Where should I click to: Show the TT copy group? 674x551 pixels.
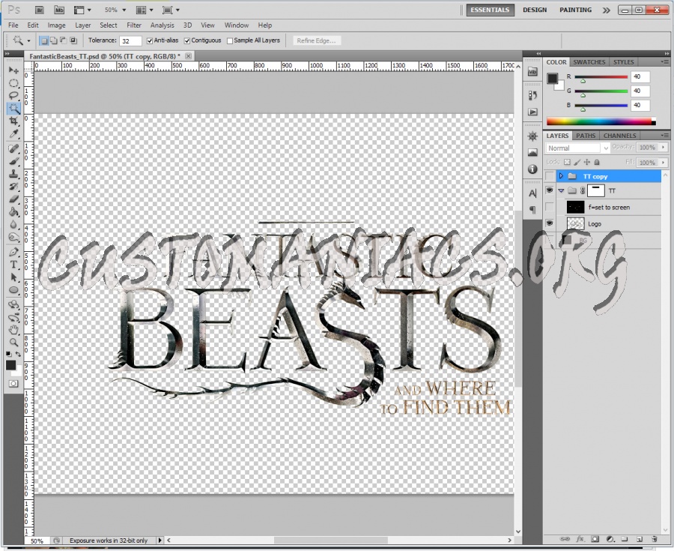tap(550, 176)
